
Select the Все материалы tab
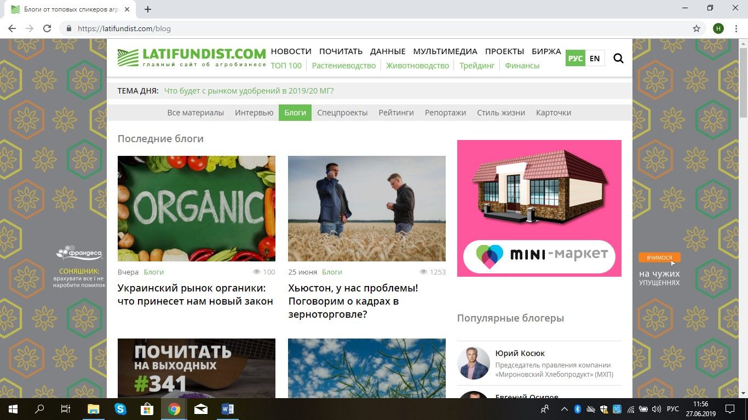[195, 113]
